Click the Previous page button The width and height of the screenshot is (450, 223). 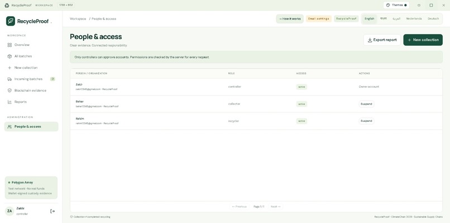pyautogui.click(x=239, y=207)
